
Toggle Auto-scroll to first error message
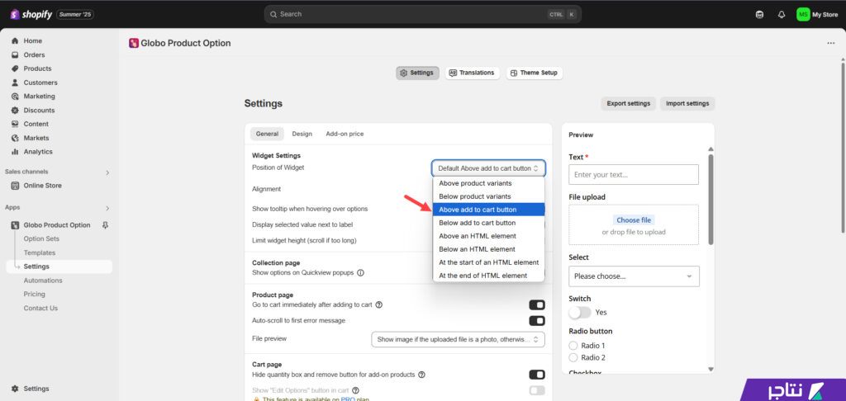(x=537, y=321)
